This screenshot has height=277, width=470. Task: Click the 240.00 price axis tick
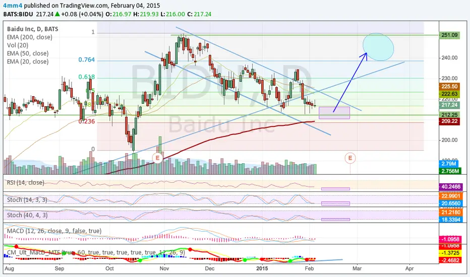pos(449,58)
